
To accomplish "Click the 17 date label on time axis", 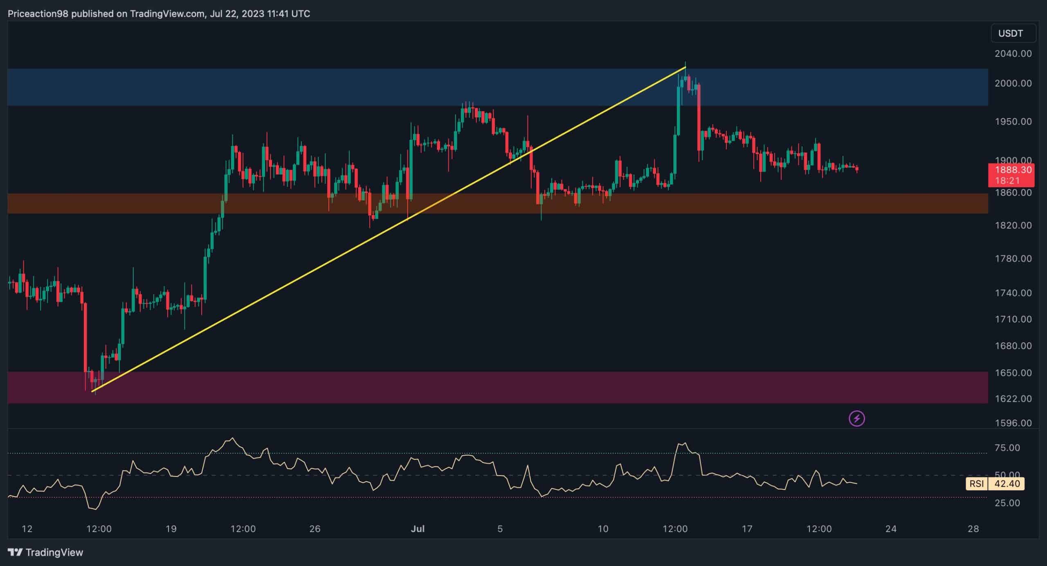I will 747,529.
